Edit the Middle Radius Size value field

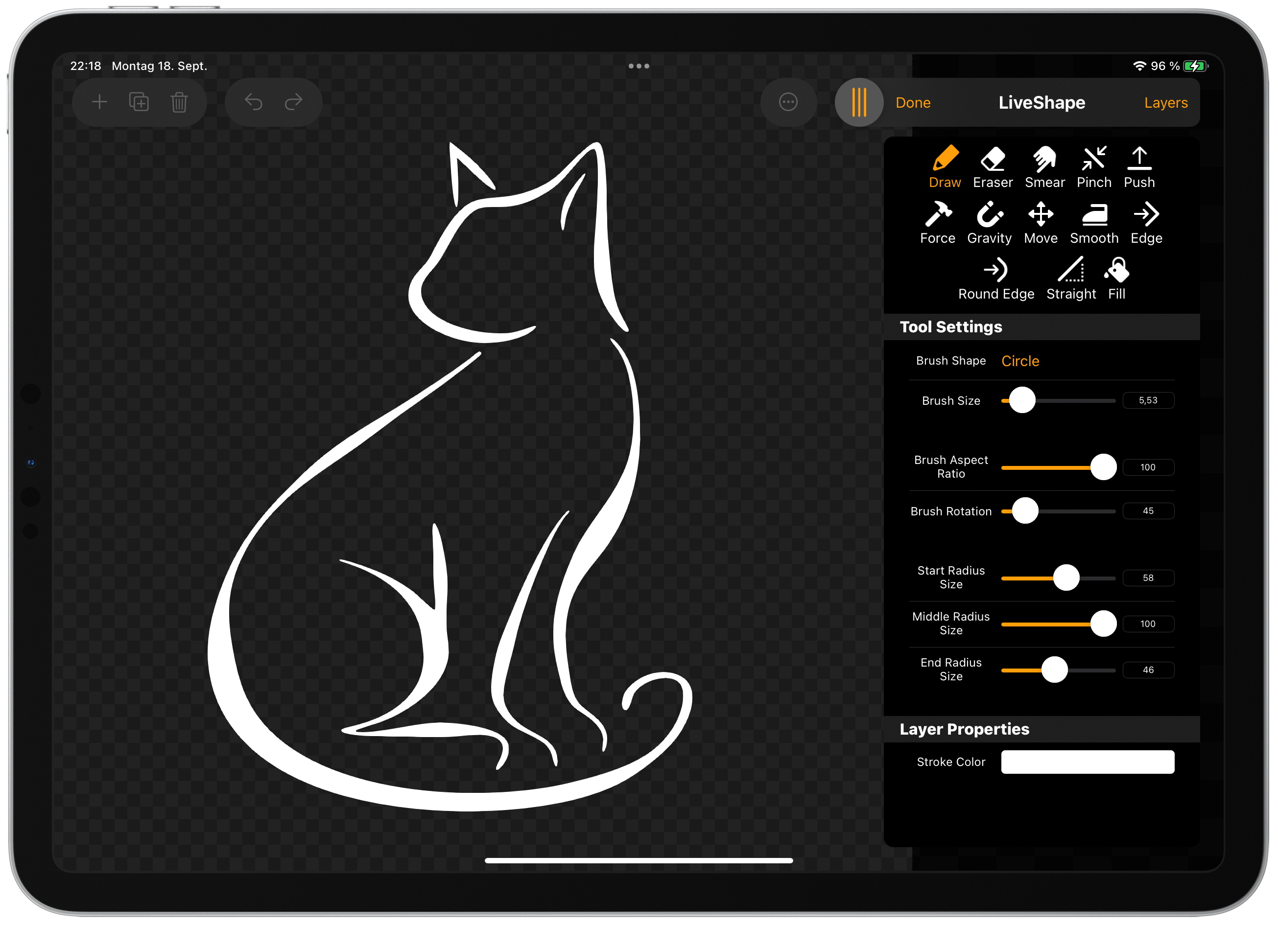(1148, 624)
